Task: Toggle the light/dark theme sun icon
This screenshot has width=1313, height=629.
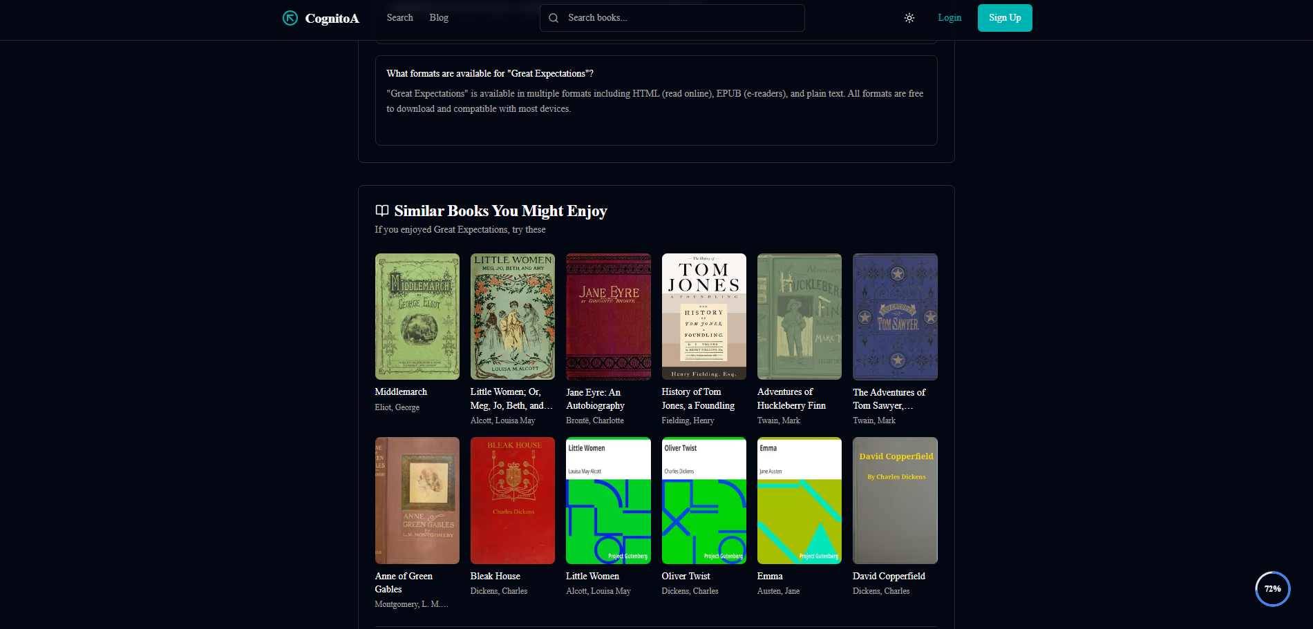Action: coord(909,18)
